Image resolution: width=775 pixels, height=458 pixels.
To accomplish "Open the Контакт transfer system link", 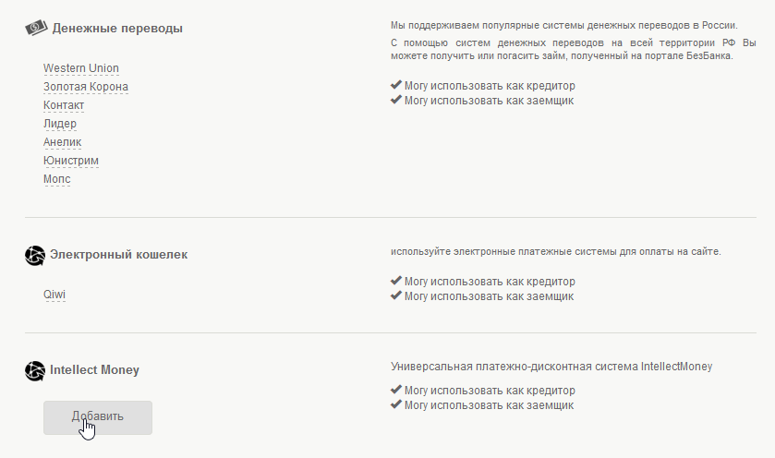I will tap(64, 105).
